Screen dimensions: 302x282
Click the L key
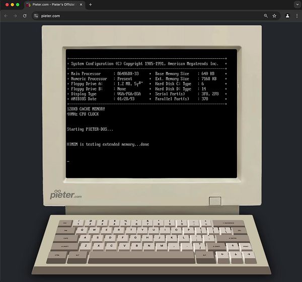[x=184, y=238]
